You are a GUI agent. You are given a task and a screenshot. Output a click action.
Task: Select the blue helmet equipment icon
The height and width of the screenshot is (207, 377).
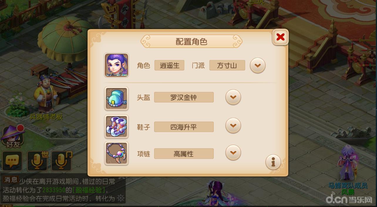116,98
